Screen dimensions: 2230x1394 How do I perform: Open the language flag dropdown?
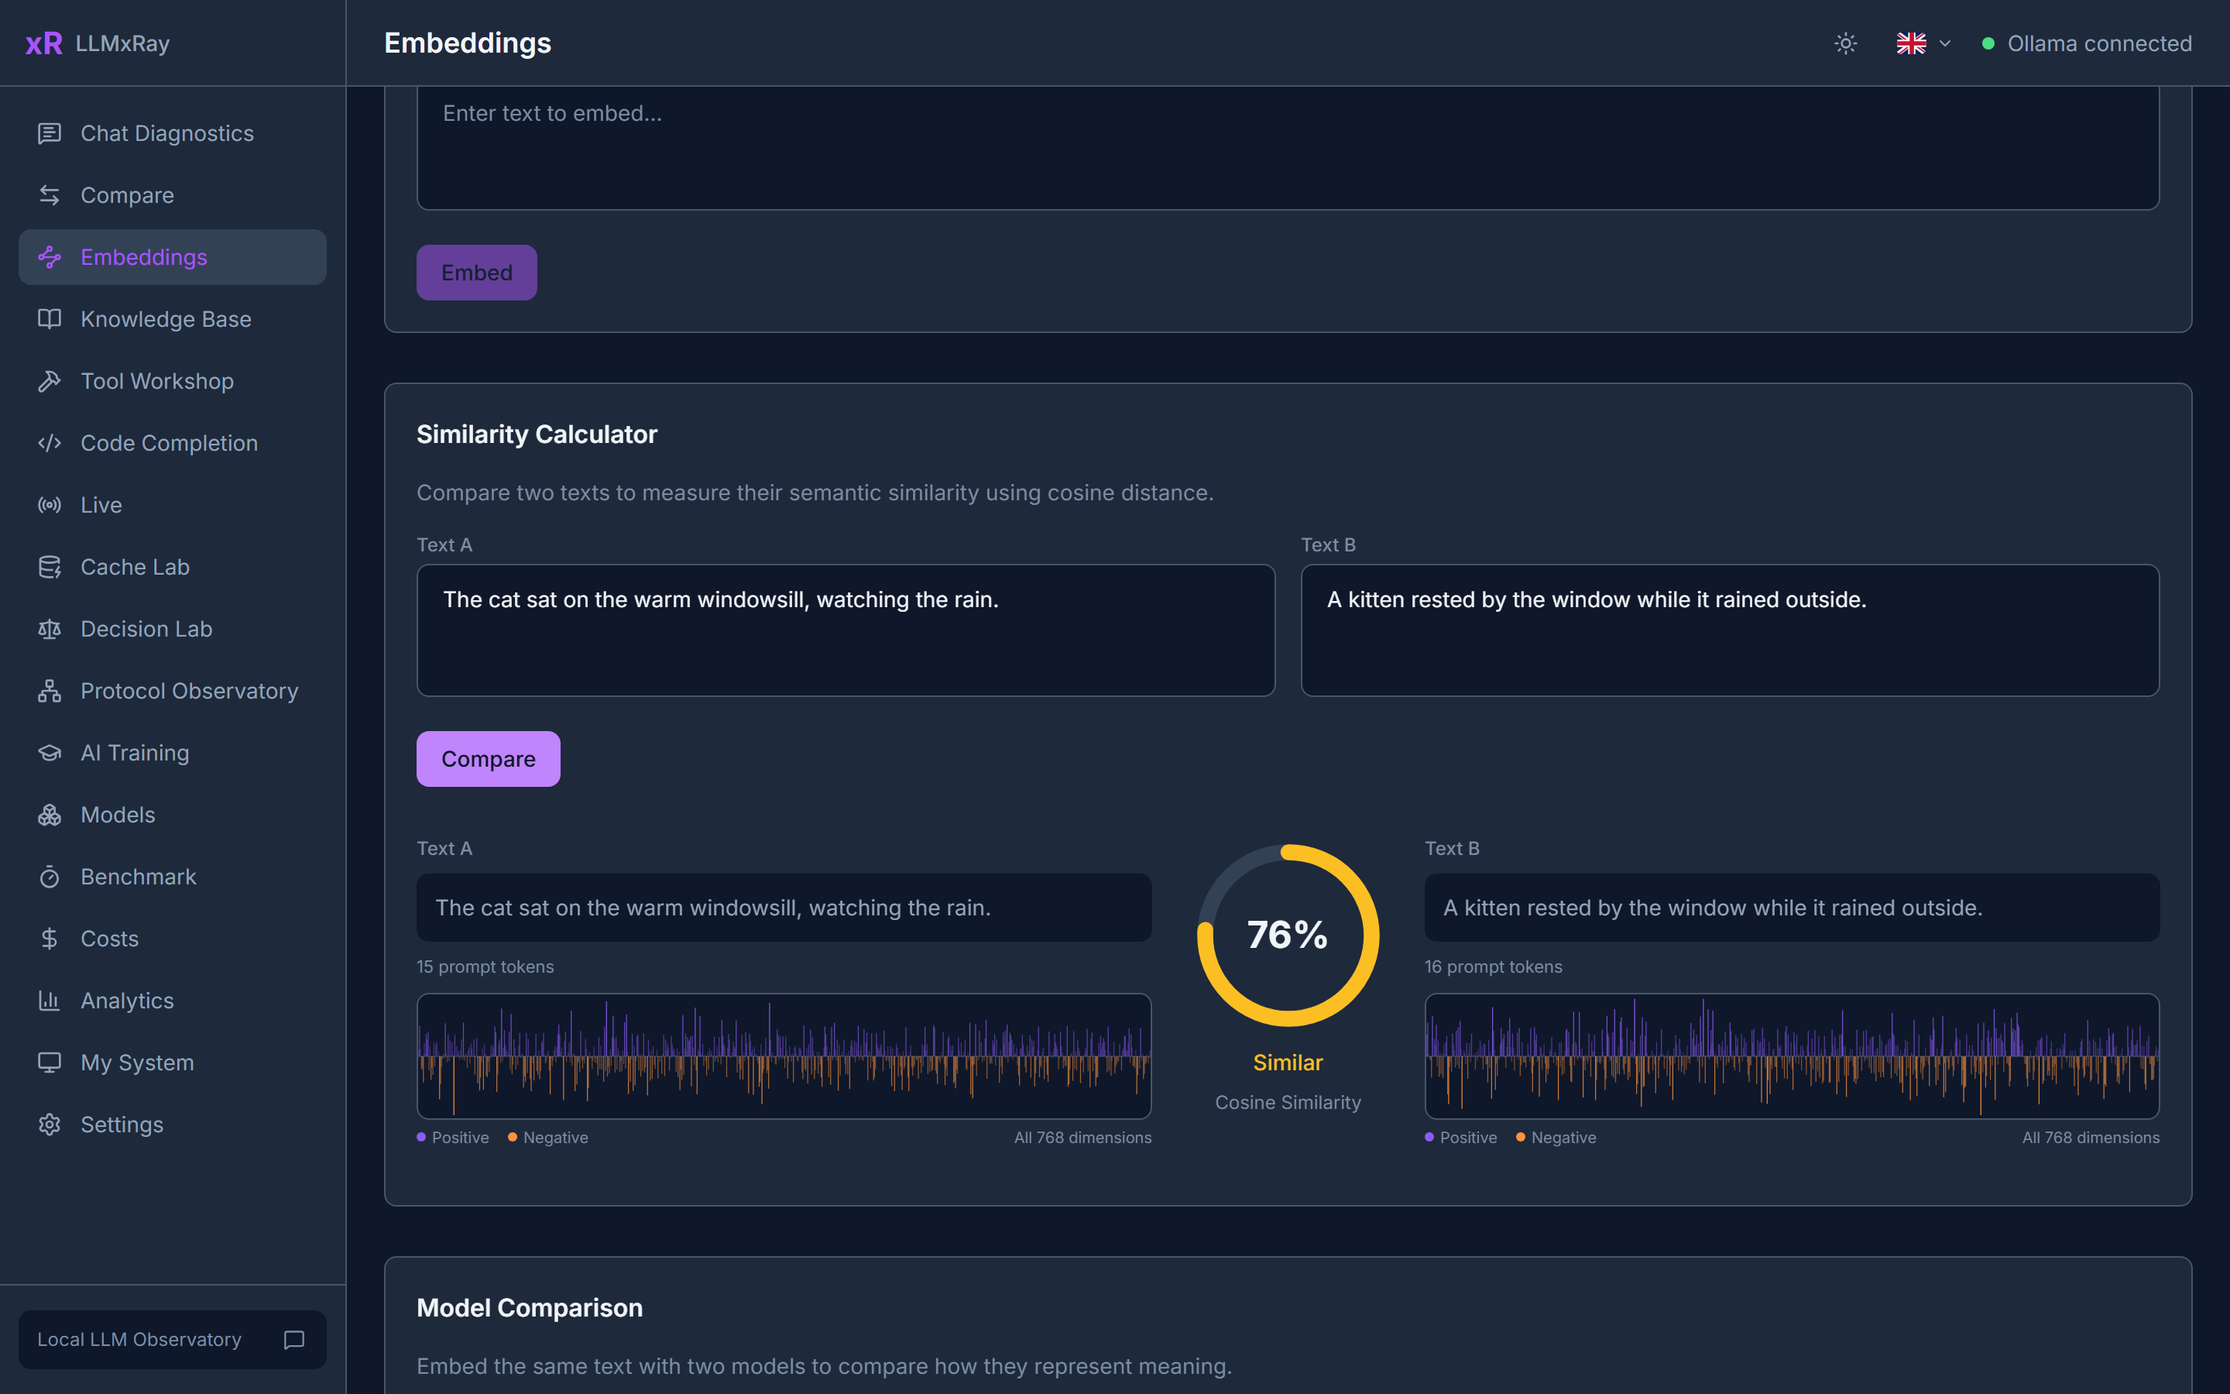pos(1923,43)
